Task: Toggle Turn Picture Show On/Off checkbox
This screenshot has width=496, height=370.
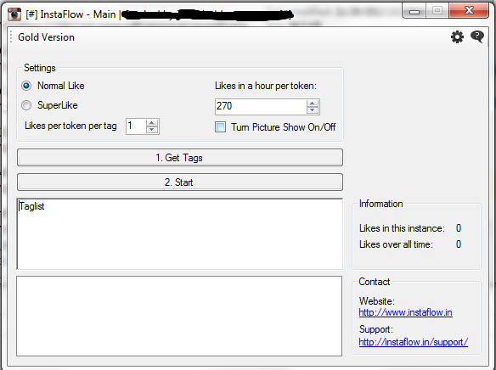Action: tap(220, 127)
